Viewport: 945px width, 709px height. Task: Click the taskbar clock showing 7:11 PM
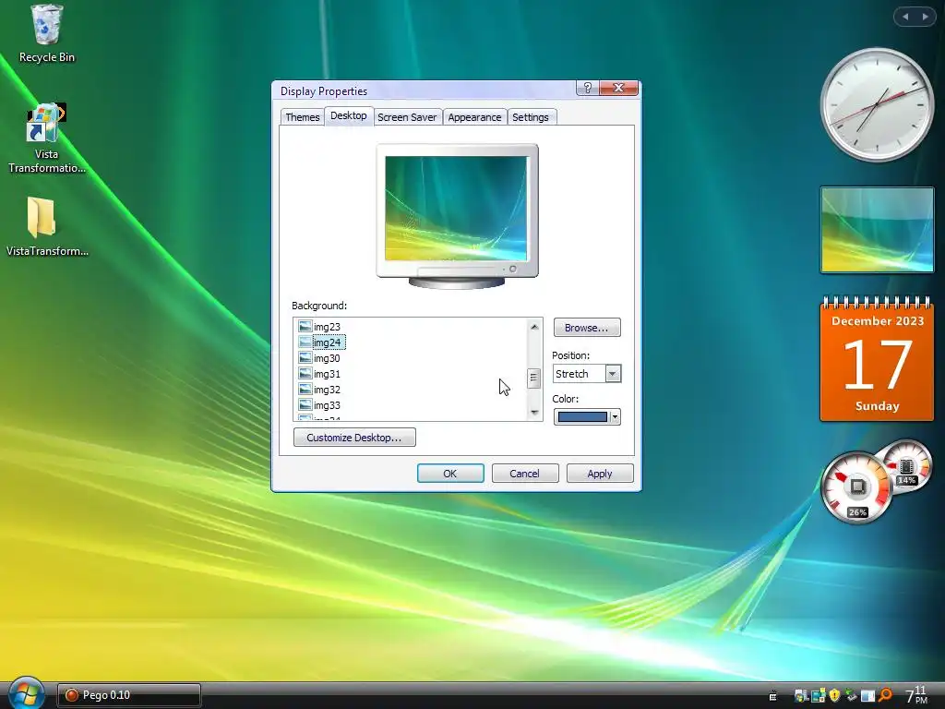[x=917, y=695]
